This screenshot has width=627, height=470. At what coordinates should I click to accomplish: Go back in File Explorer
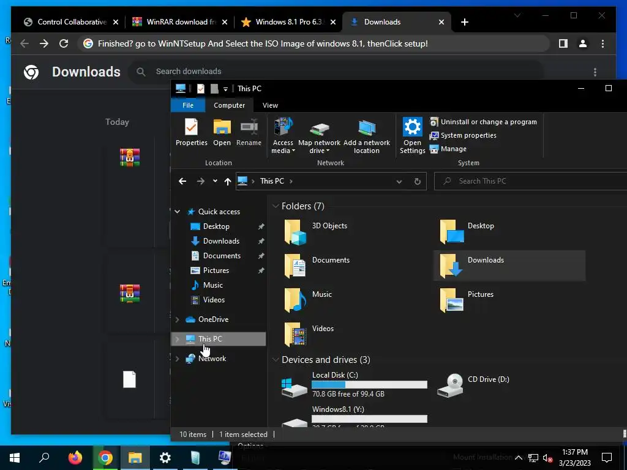tap(182, 181)
